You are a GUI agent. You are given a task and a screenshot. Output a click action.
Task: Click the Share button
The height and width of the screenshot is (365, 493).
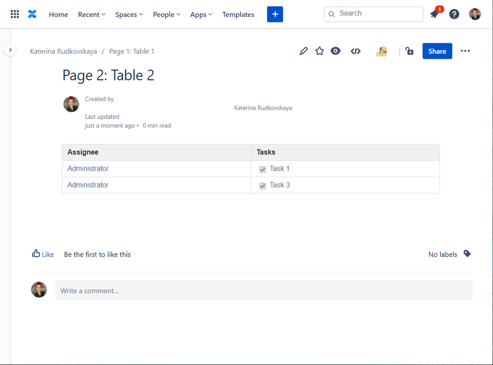point(437,51)
